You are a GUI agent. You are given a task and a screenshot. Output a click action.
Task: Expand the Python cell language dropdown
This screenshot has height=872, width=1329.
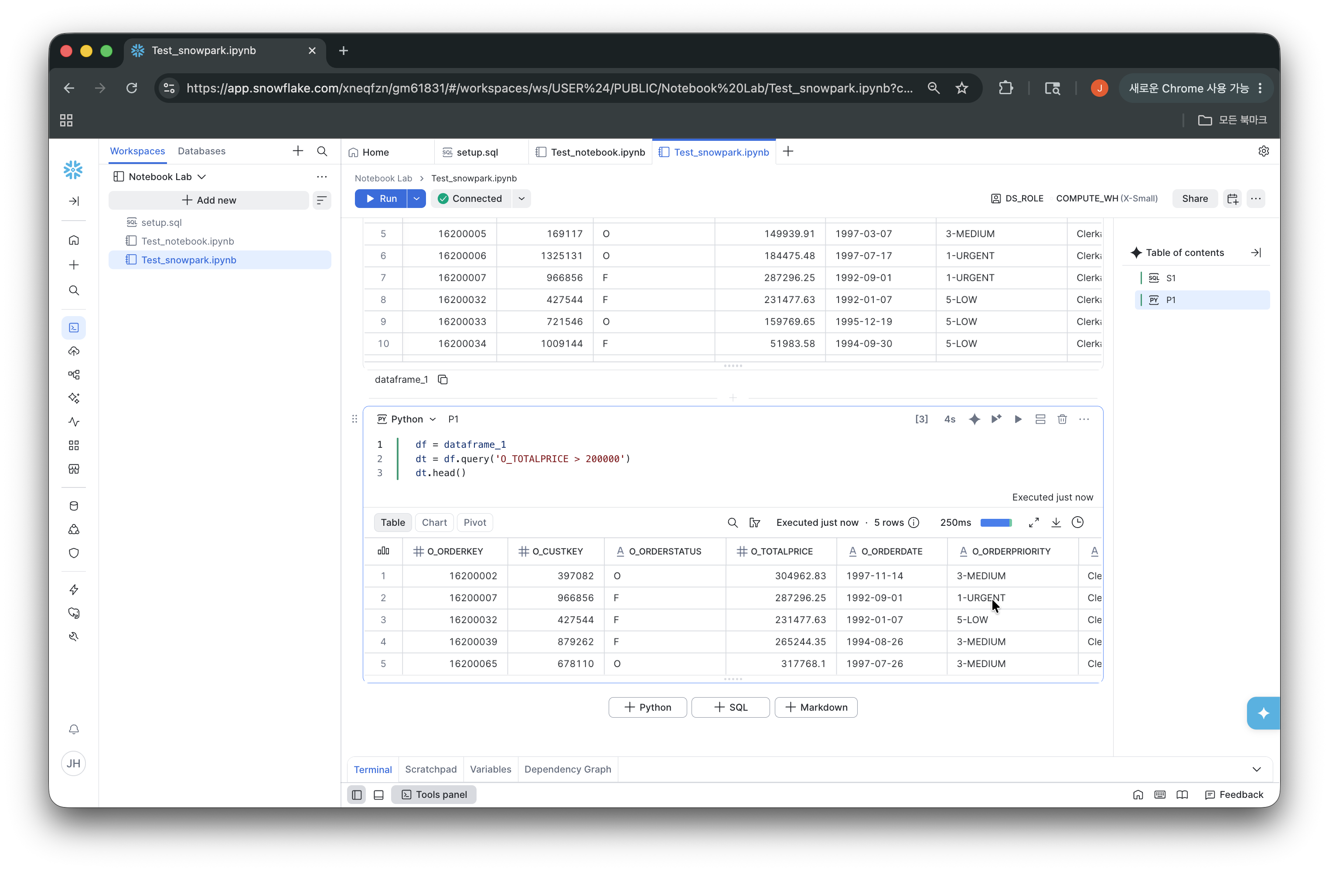tap(406, 419)
